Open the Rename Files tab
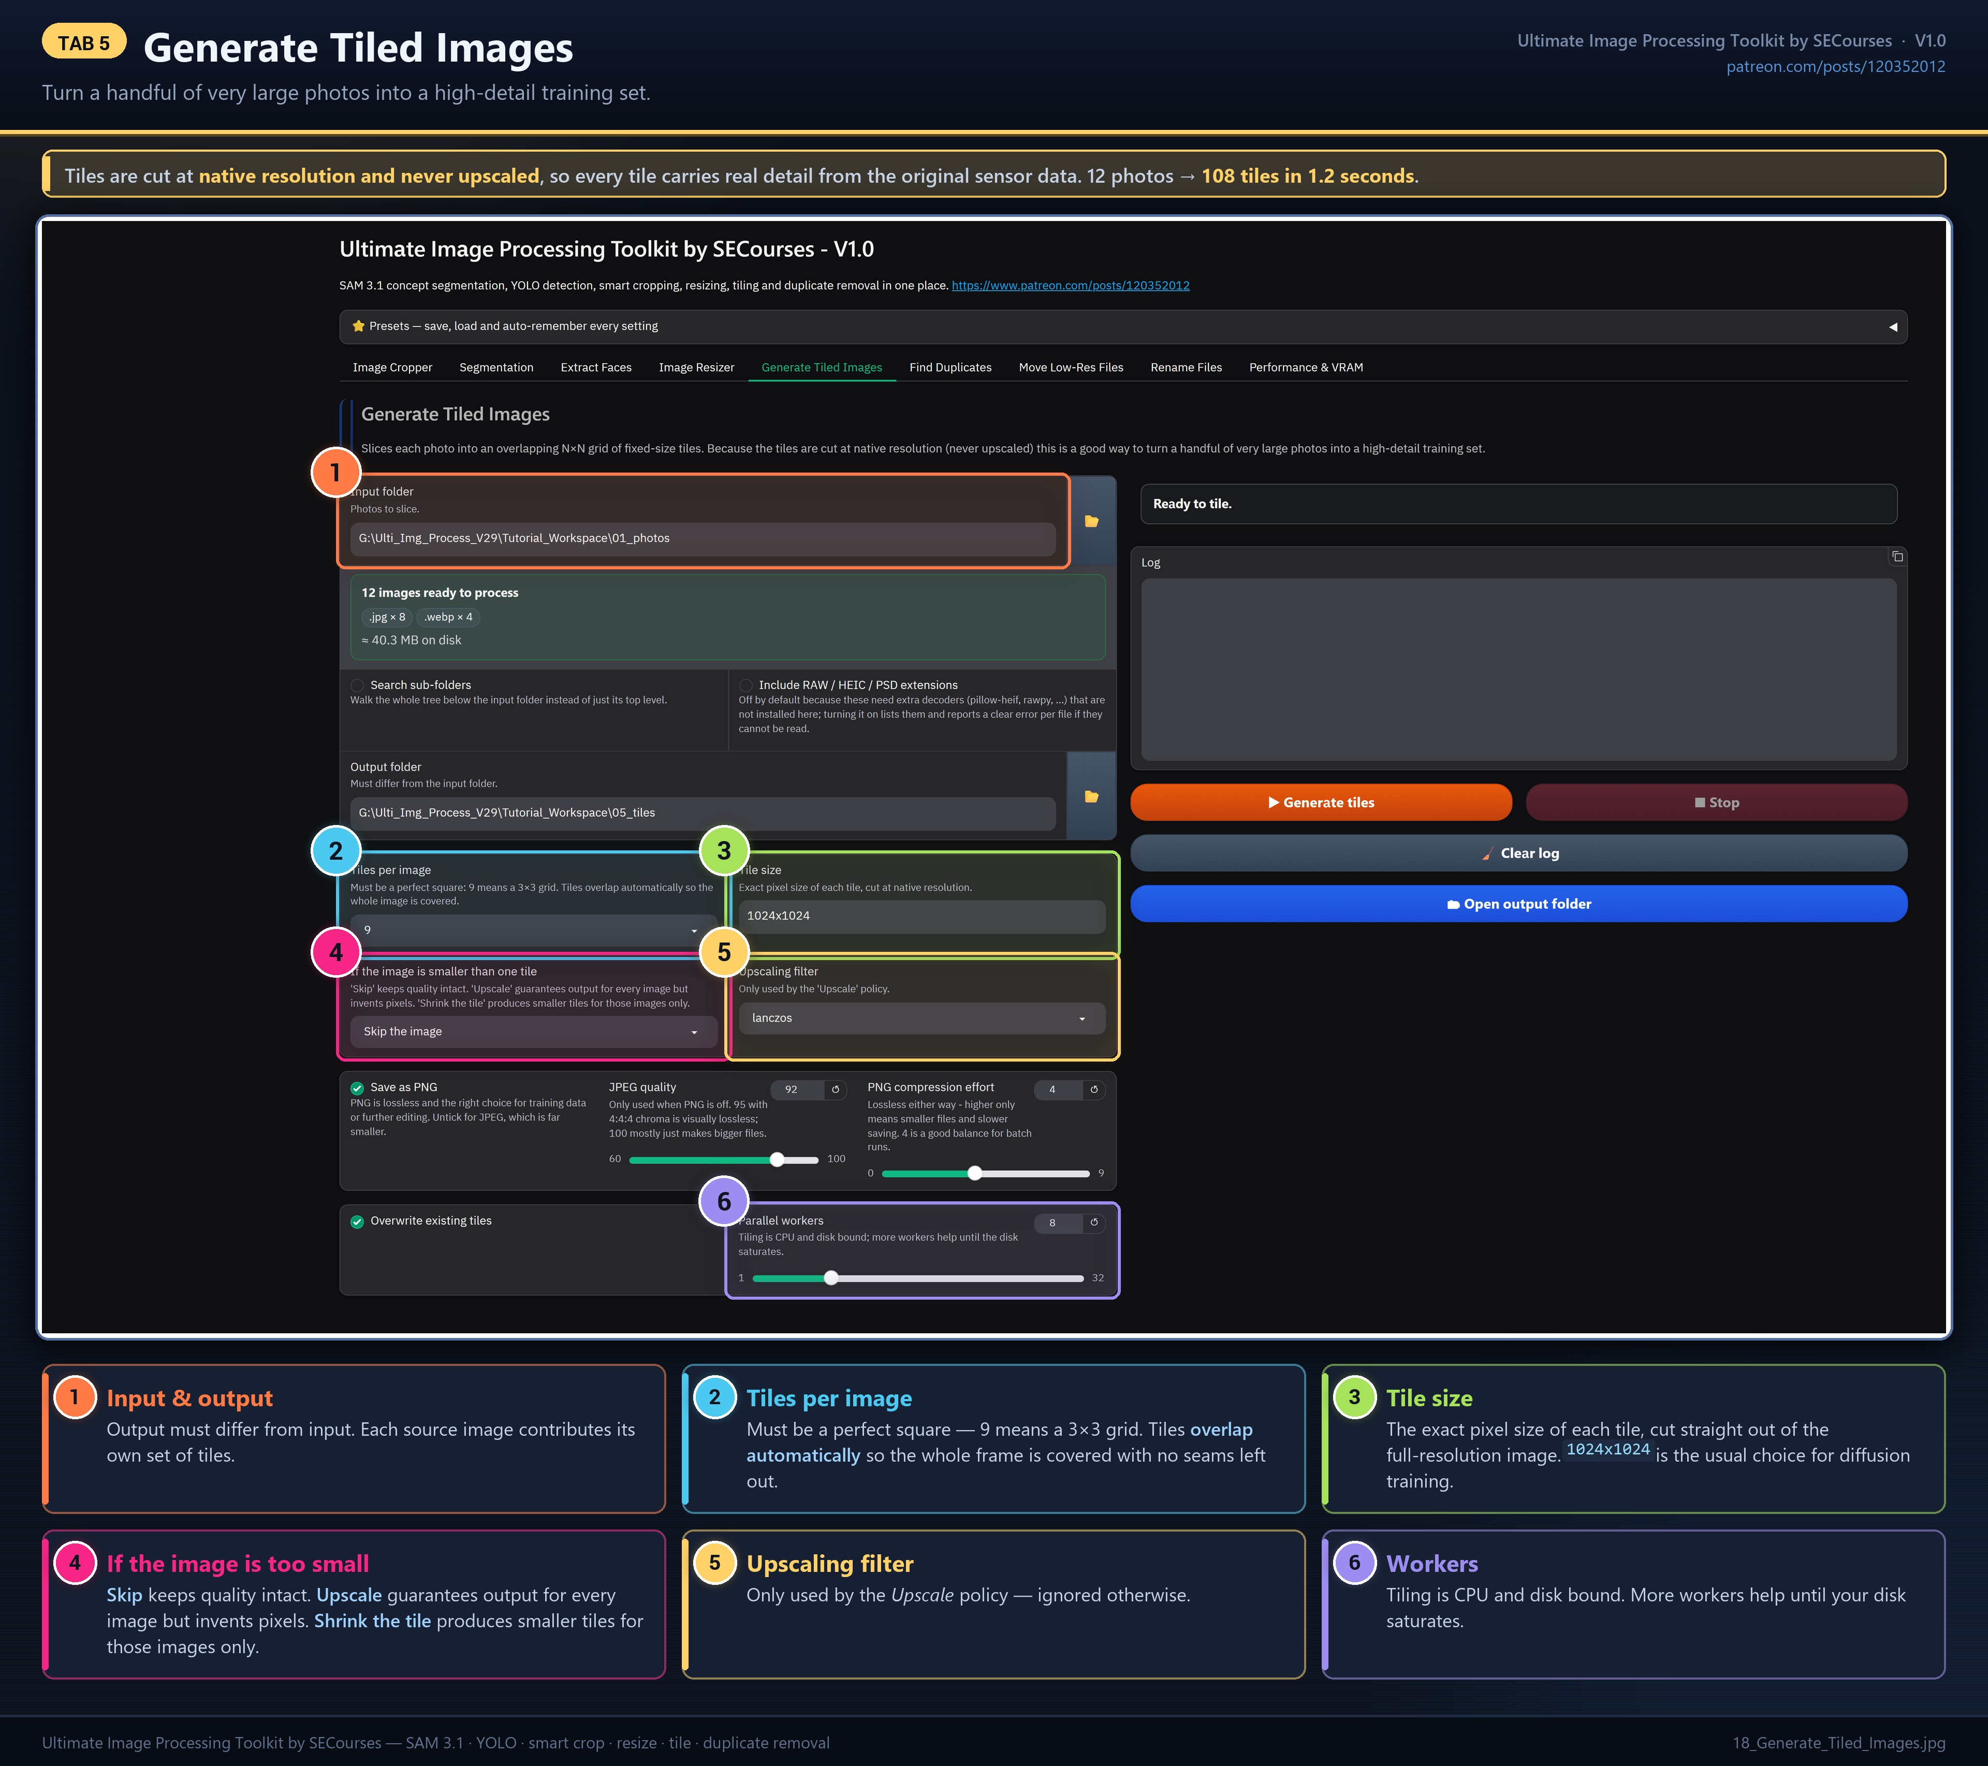 click(x=1186, y=367)
